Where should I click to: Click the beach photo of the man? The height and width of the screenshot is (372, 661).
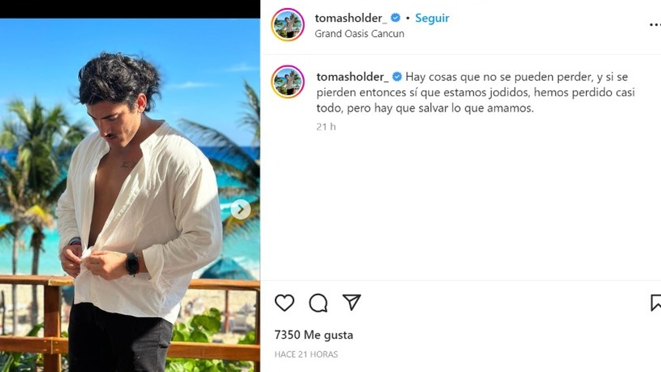130,195
